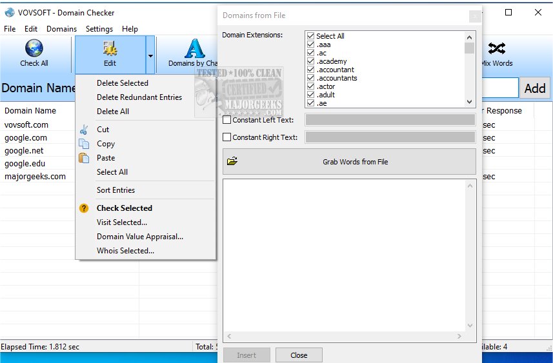The image size is (553, 363).
Task: Click the Edit toolbar icon
Action: [110, 48]
